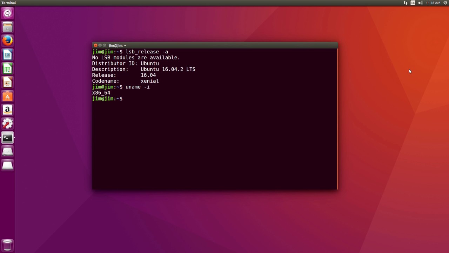Click the "uname -i" command text
449x253 pixels.
(x=138, y=87)
